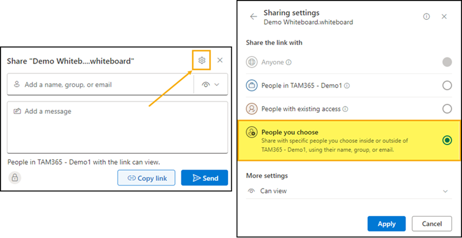
Task: Select the People you choose radio button
Action: [446, 140]
